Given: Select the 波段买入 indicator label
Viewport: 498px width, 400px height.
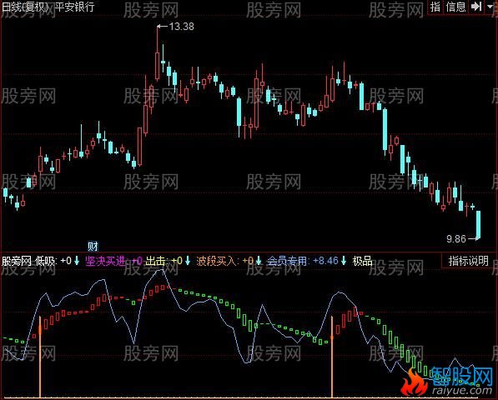Looking at the screenshot, I should click(x=216, y=261).
